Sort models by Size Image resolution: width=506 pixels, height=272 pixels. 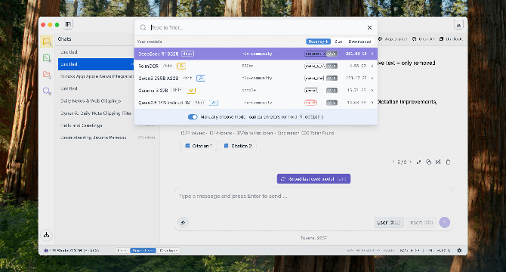click(338, 42)
